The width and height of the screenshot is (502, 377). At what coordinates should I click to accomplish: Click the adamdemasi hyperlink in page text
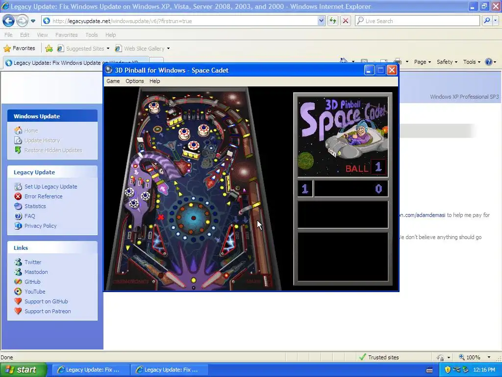(422, 215)
